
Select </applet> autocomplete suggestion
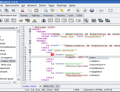pos(98,72)
